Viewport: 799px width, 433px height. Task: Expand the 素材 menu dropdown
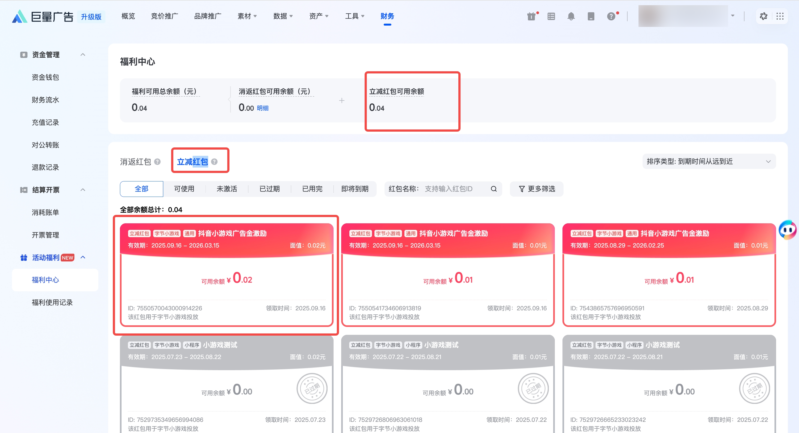point(247,16)
